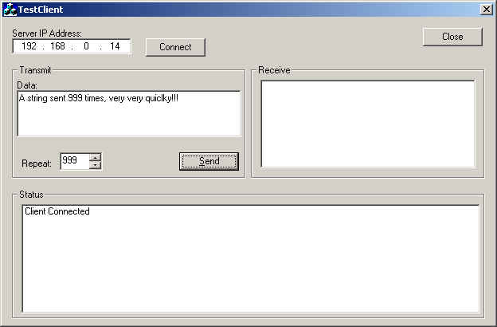Viewport: 497px width, 327px height.
Task: Click the TestClient title bar text
Action: pos(41,10)
